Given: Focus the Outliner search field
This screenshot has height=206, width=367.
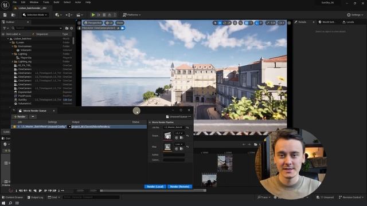Looking at the screenshot, I should [37, 28].
